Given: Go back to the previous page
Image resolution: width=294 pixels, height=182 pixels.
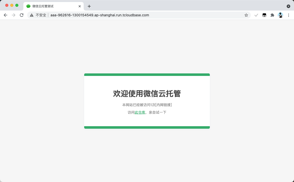Looking at the screenshot, I should point(6,15).
